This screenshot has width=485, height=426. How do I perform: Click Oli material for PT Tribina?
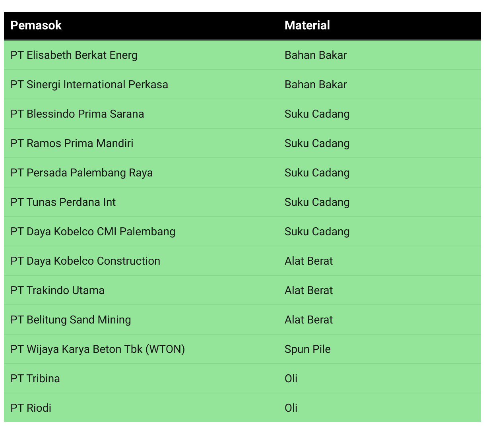(x=291, y=378)
